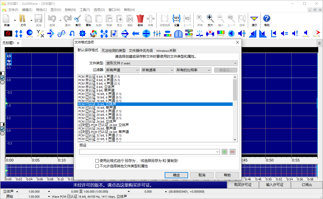Viewport: 323px width, 199px height.
Task: Click the blue arch-shaped effect icon
Action: coord(178,34)
